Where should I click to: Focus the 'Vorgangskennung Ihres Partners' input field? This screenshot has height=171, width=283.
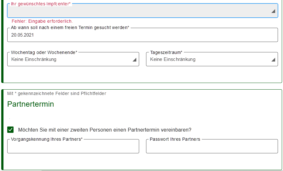[x=73, y=146]
